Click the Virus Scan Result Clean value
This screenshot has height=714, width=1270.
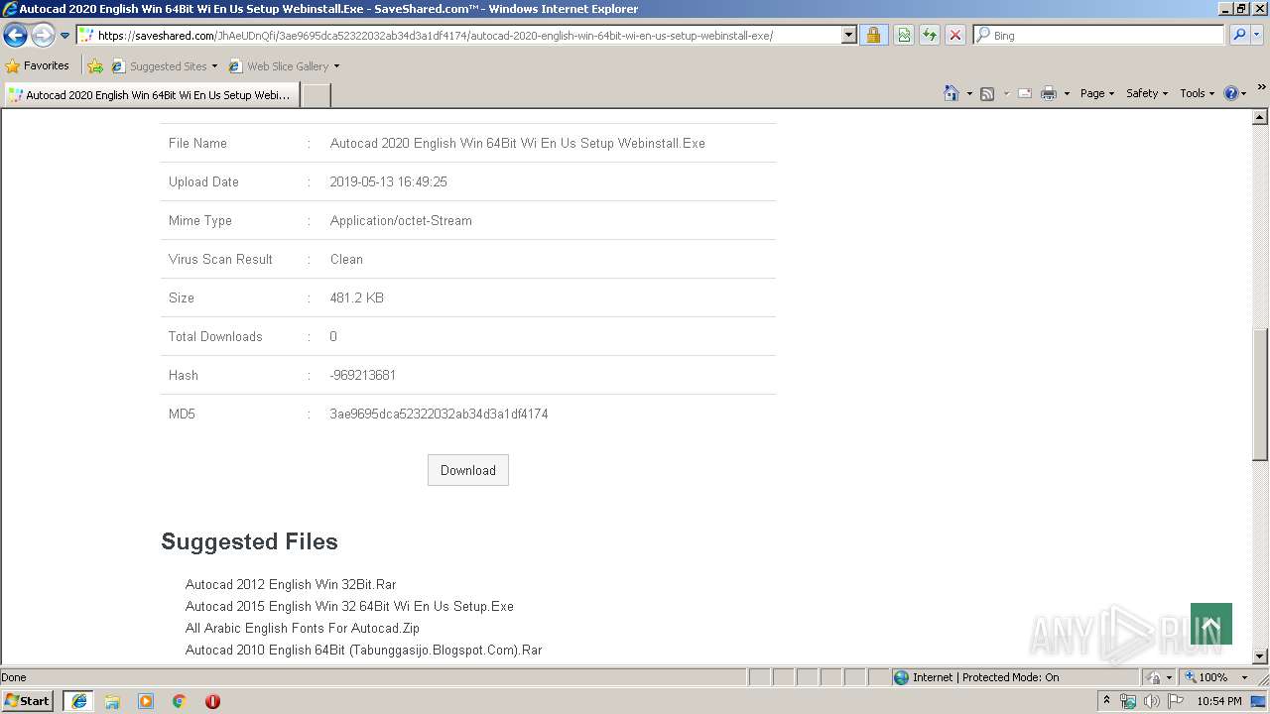pyautogui.click(x=347, y=260)
